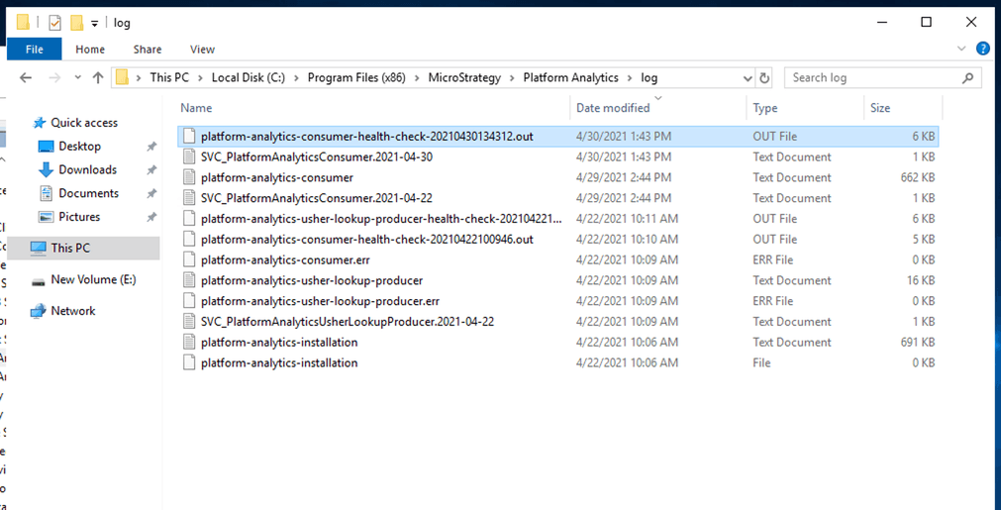Click This PC in the address bar
Image resolution: width=1001 pixels, height=510 pixels.
pos(169,78)
